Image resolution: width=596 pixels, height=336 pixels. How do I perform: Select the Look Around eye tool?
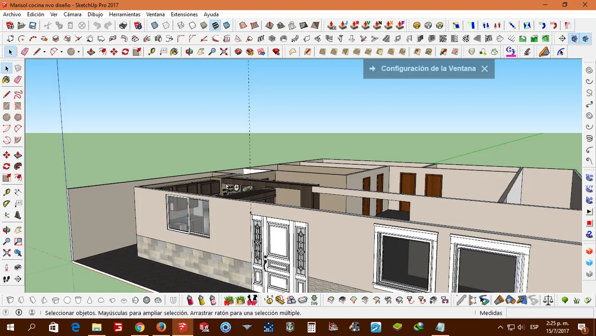click(x=18, y=268)
